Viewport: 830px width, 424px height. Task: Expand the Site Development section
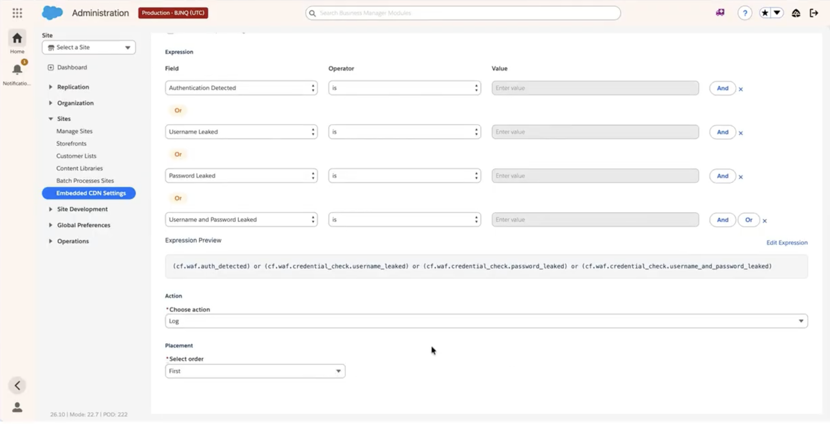tap(50, 209)
